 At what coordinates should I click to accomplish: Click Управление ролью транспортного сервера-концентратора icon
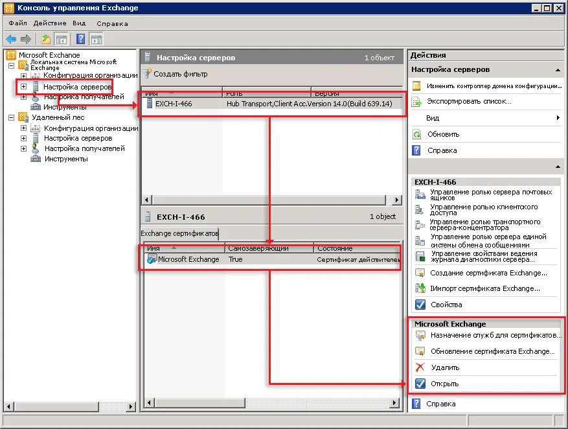tap(420, 225)
